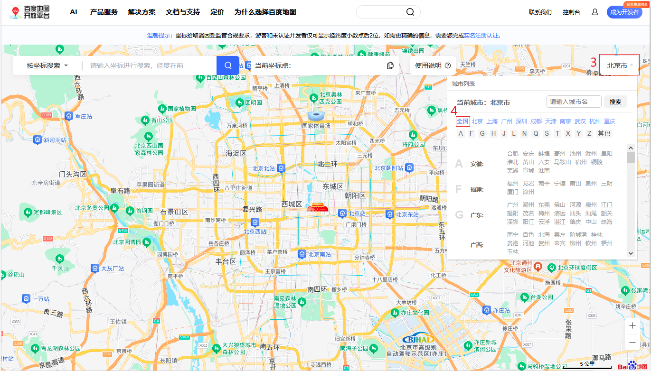Screen dimensions: 651x371
Task: Choose 桂林 in the 广西 list
Action: click(x=596, y=235)
